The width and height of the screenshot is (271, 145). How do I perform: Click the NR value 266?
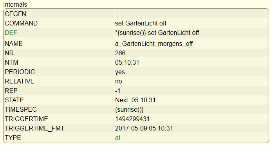point(120,53)
